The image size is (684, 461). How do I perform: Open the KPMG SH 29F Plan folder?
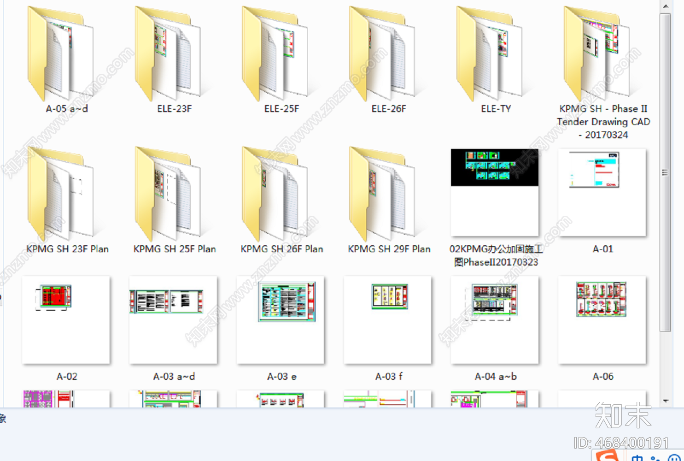[382, 194]
